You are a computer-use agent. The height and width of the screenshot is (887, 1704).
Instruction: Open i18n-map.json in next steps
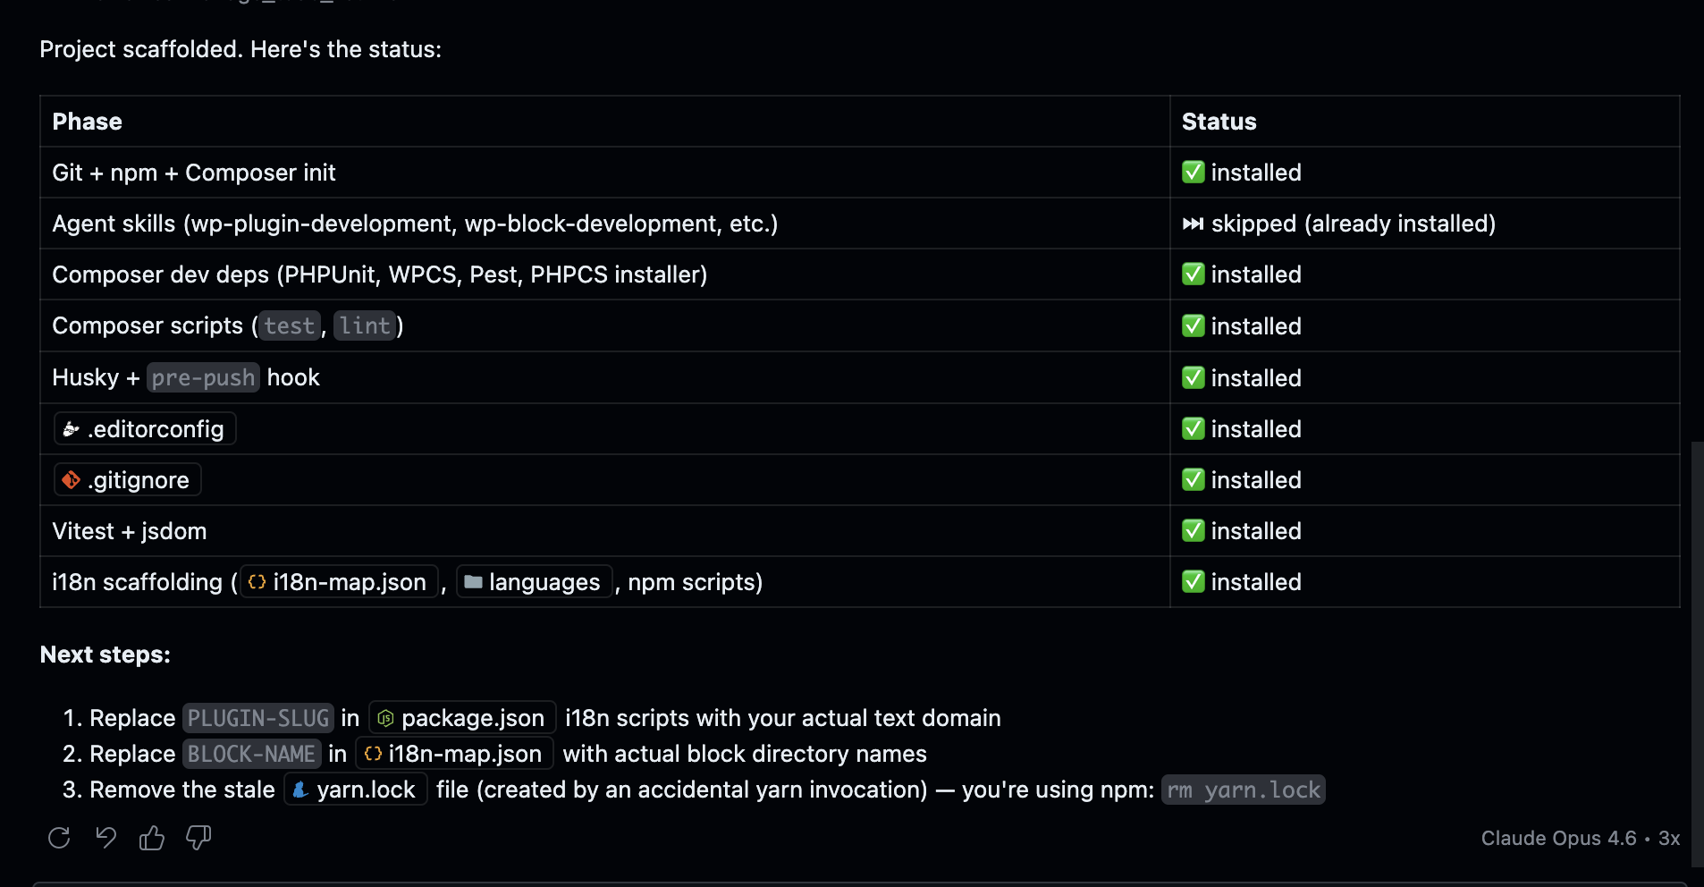(x=454, y=754)
